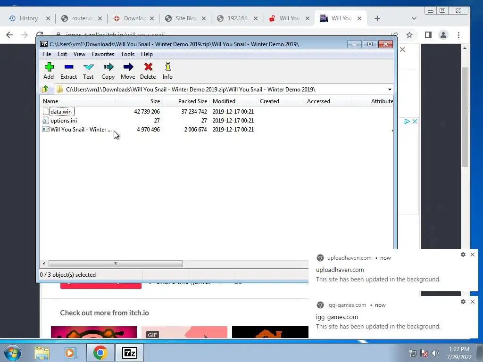
Task: Sort by the Modified column header
Action: [x=233, y=101]
